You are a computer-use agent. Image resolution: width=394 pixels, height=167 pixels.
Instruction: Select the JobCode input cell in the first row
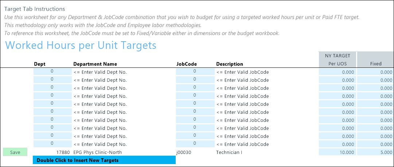pos(195,72)
